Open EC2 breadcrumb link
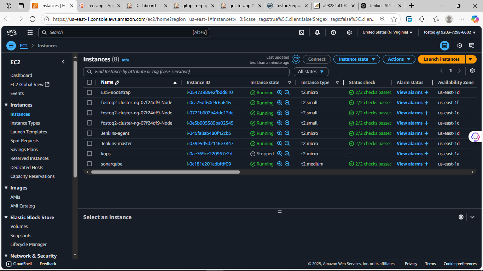This screenshot has height=271, width=483. tap(24, 46)
